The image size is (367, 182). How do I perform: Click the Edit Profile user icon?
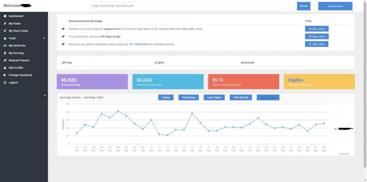pyautogui.click(x=5, y=68)
